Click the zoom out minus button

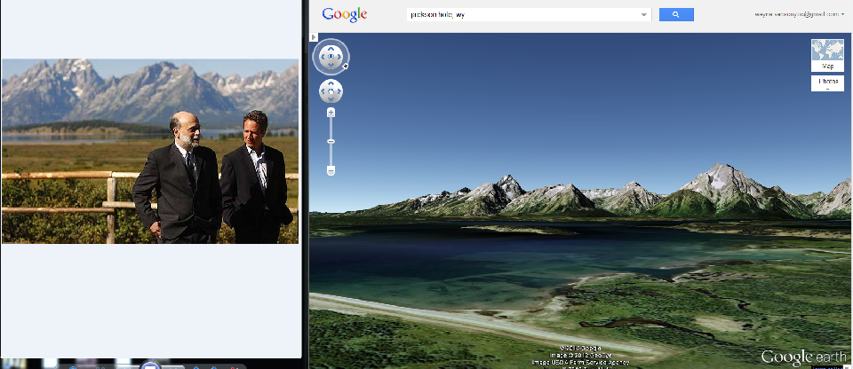pyautogui.click(x=331, y=170)
